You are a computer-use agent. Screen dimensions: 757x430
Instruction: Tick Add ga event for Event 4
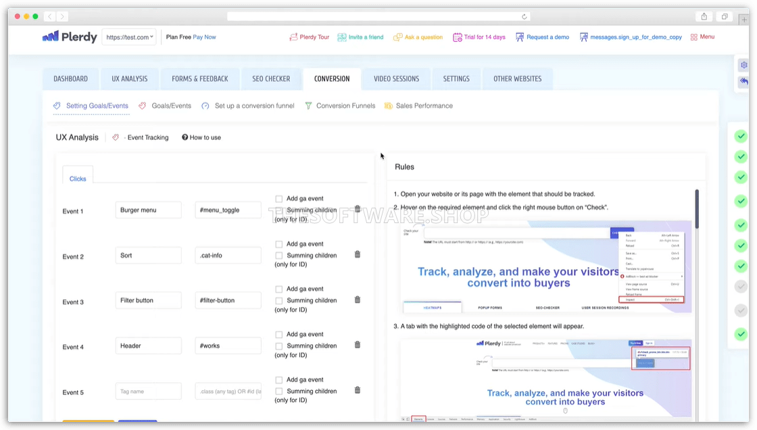click(x=278, y=335)
